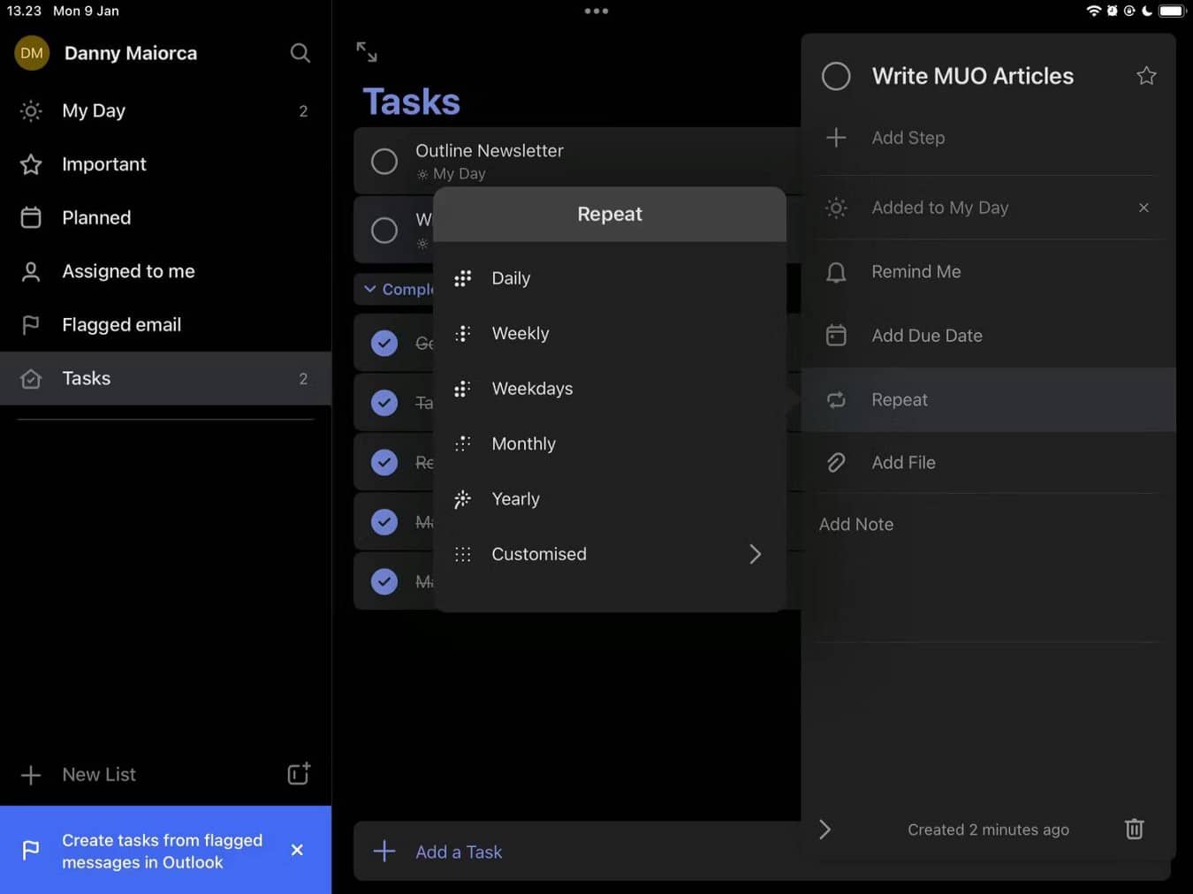
Task: Click the expand arrows above Tasks heading
Action: coord(367,51)
